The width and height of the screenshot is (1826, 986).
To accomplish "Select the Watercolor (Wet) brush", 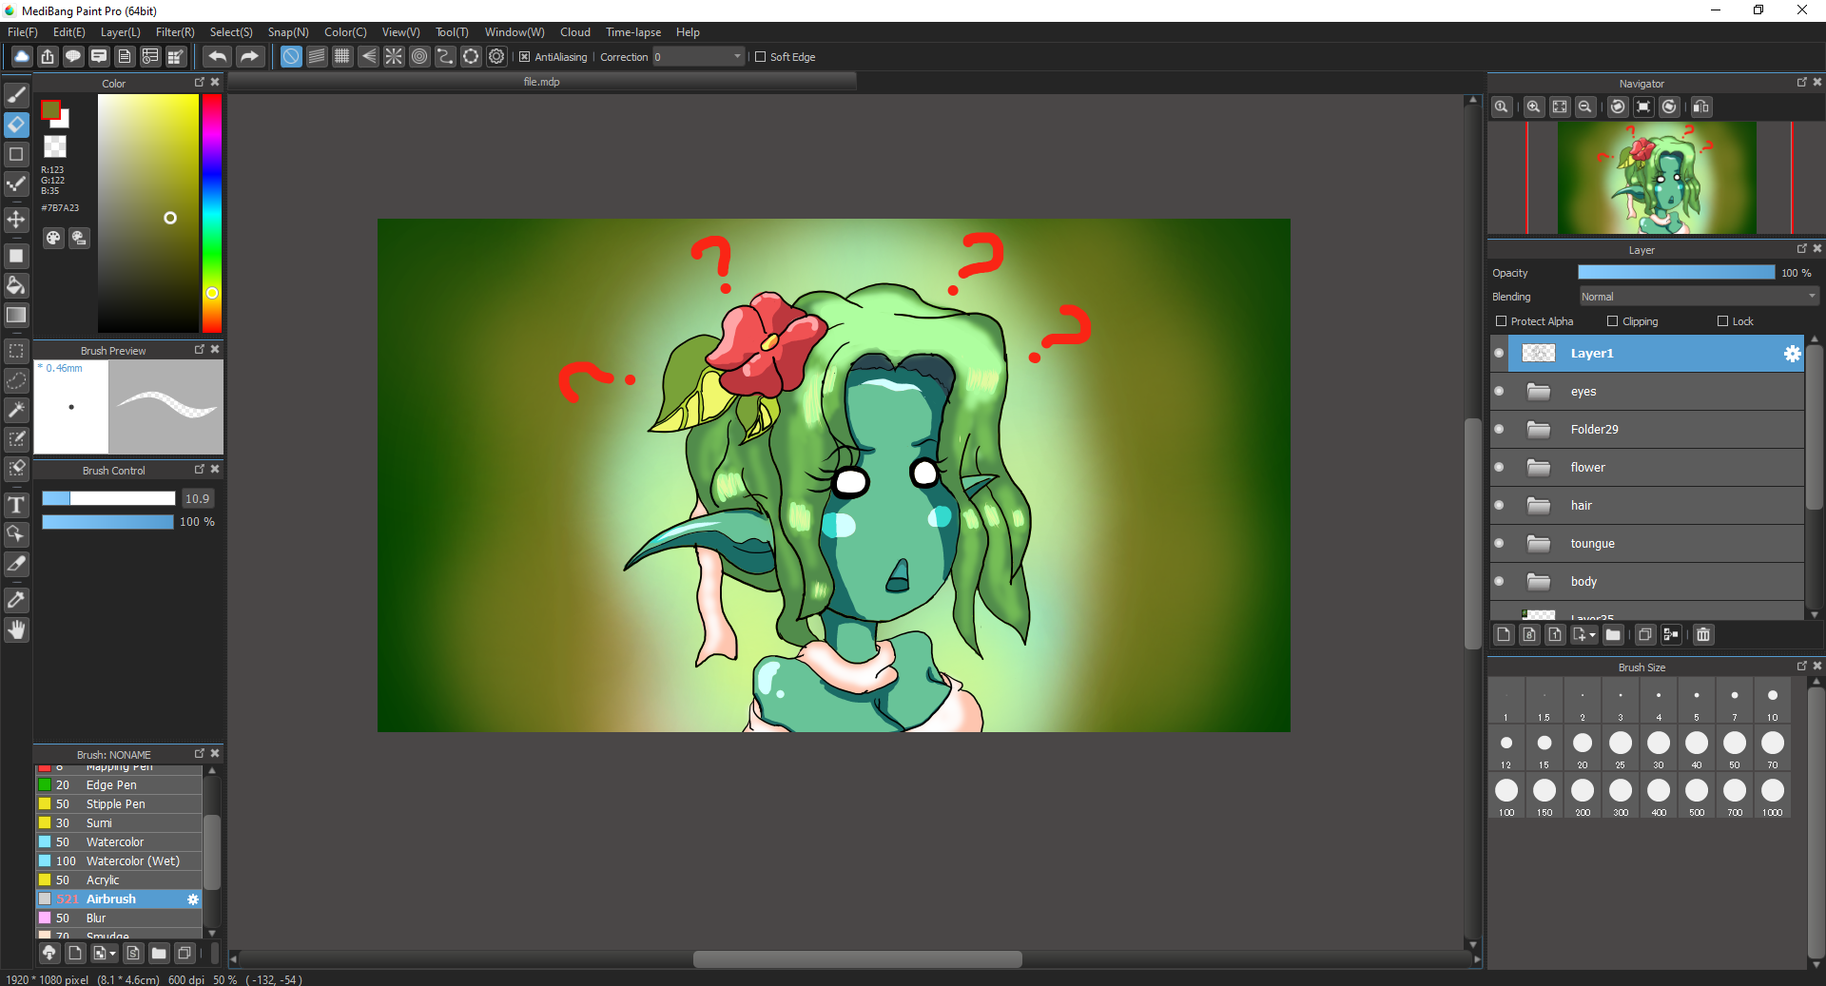I will point(119,861).
